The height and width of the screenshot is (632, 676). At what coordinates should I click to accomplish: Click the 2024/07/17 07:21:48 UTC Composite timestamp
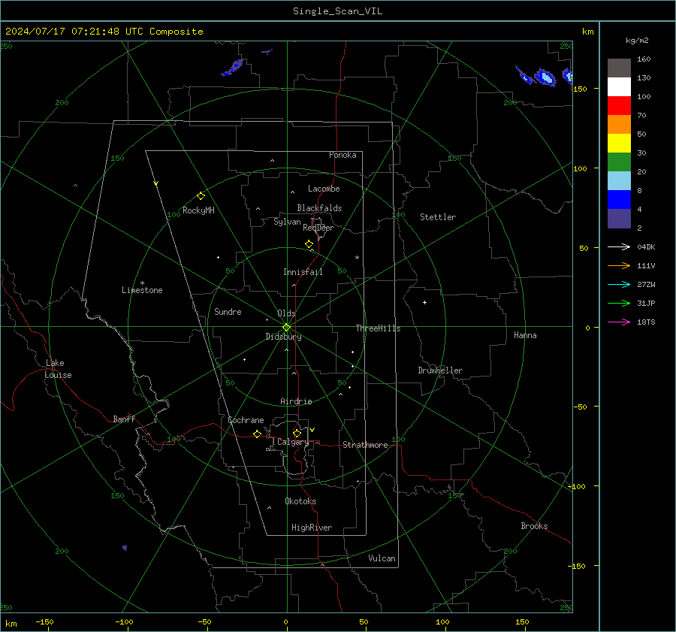(104, 32)
